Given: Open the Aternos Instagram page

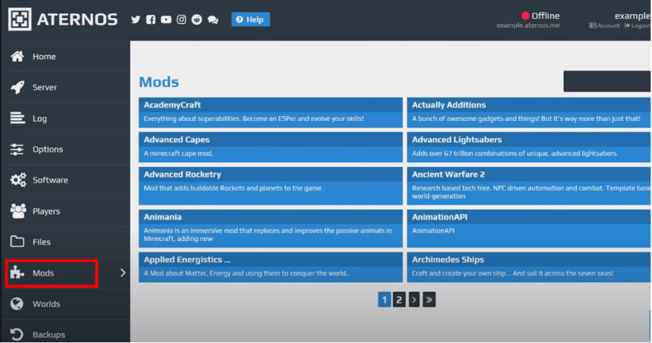Looking at the screenshot, I should (182, 19).
